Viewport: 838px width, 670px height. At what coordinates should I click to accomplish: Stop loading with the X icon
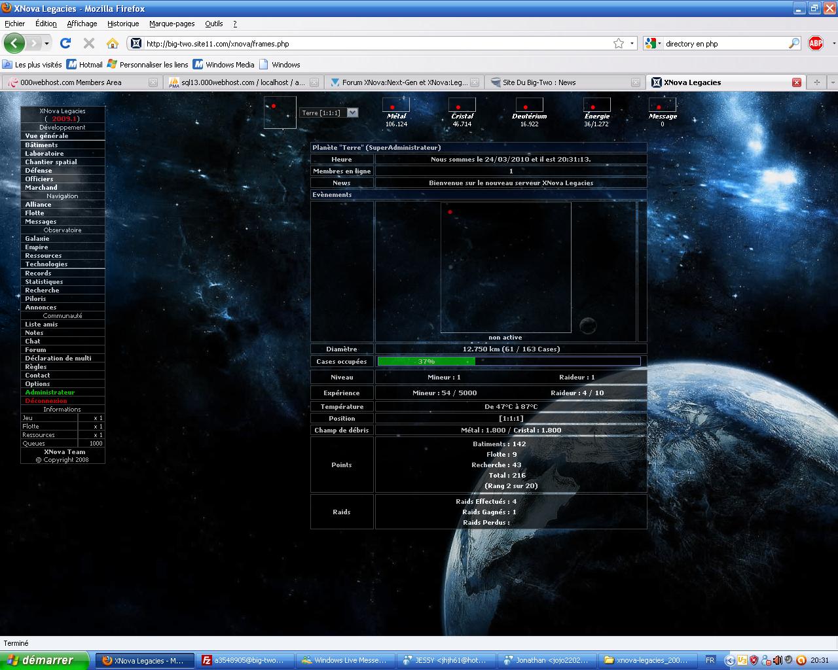[89, 43]
